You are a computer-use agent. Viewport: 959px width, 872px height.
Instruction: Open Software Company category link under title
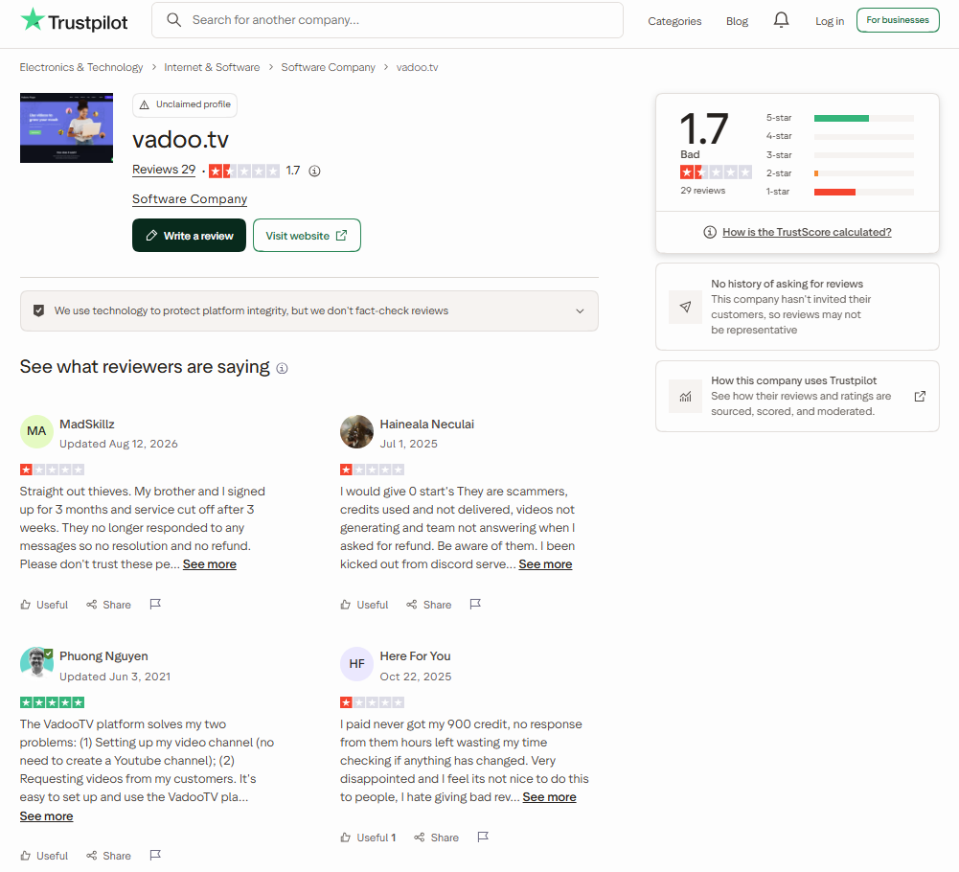point(190,199)
